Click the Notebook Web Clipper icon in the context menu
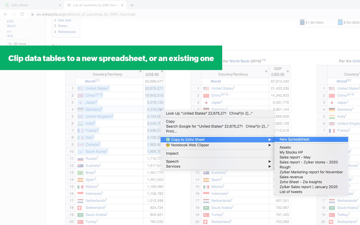Image resolution: width=360 pixels, height=225 pixels. [x=168, y=145]
